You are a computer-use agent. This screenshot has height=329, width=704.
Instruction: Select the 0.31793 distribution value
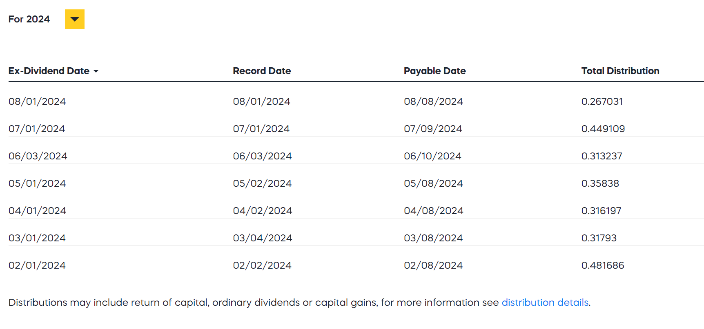[599, 238]
